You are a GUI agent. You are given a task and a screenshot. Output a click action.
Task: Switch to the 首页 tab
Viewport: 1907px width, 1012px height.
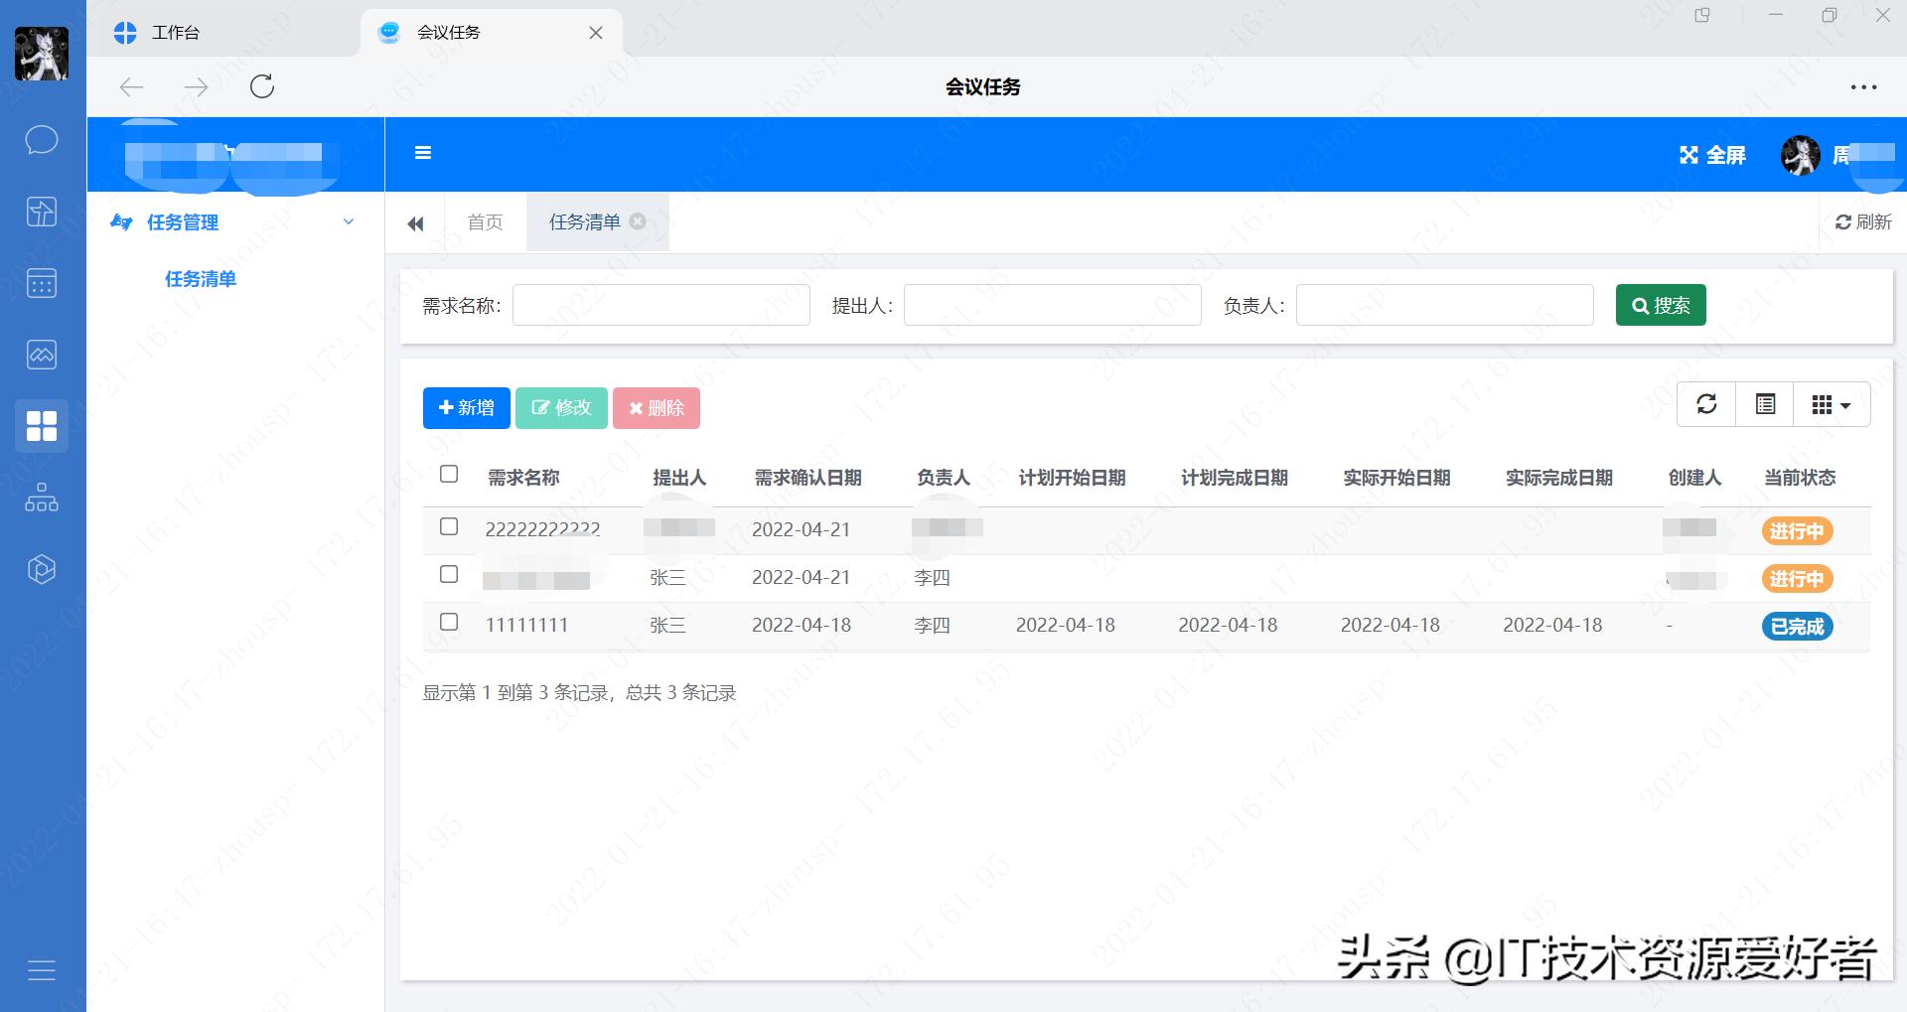[x=484, y=221]
